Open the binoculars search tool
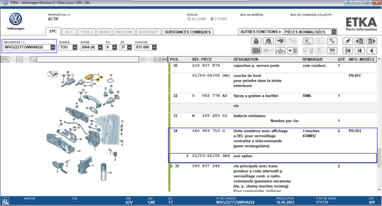Image resolution: width=382 pixels, height=206 pixels. pos(280,41)
